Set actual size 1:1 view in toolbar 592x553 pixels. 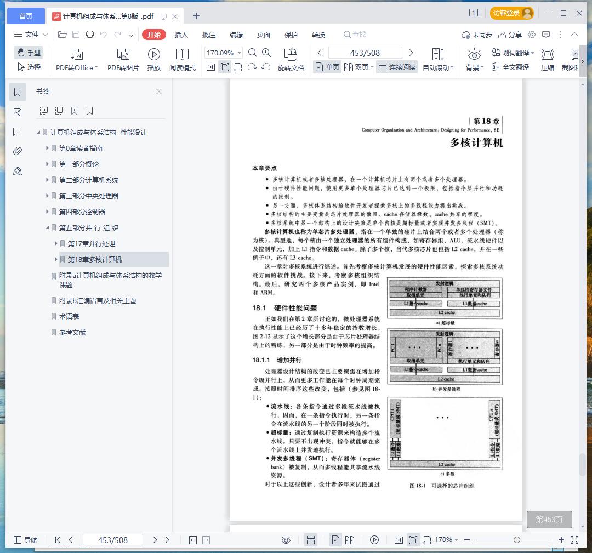point(210,67)
